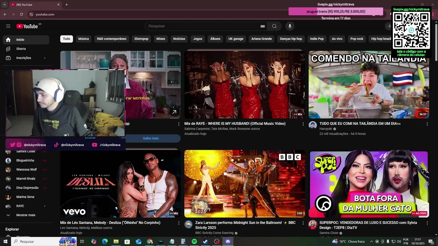This screenshot has width=438, height=246.
Task: Filter by Jogos chip
Action: pyautogui.click(x=198, y=39)
